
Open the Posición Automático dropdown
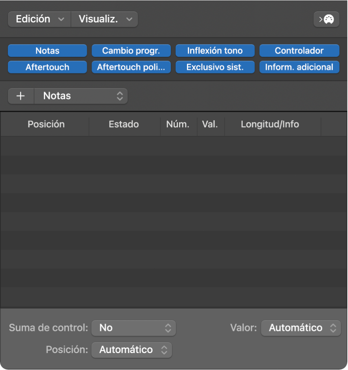[x=132, y=350]
